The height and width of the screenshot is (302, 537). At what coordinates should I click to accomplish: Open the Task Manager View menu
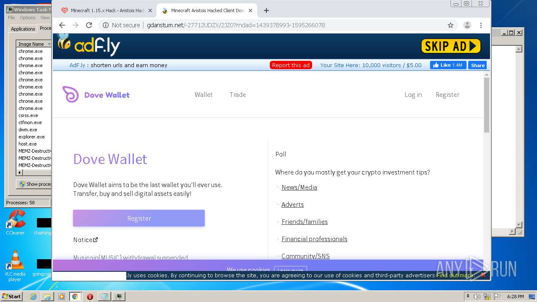[x=45, y=18]
